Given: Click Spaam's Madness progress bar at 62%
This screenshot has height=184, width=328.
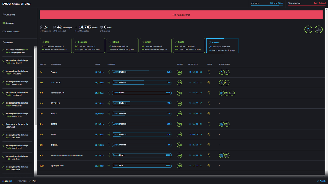Looking at the screenshot, I should point(142,72).
